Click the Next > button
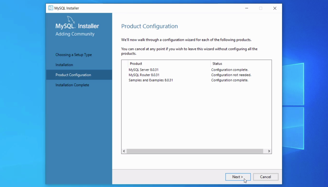Screen dimensions: 328x187 [238, 177]
